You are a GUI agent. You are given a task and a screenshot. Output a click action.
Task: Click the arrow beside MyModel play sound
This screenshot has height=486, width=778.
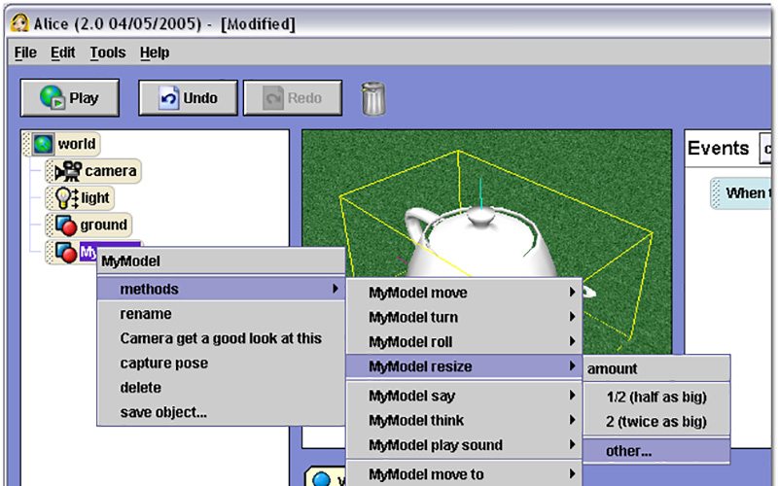pos(572,444)
